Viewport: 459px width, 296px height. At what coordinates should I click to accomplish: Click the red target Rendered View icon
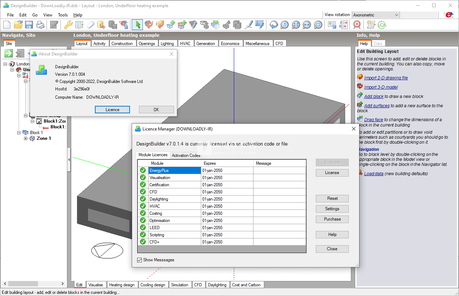coord(357,24)
